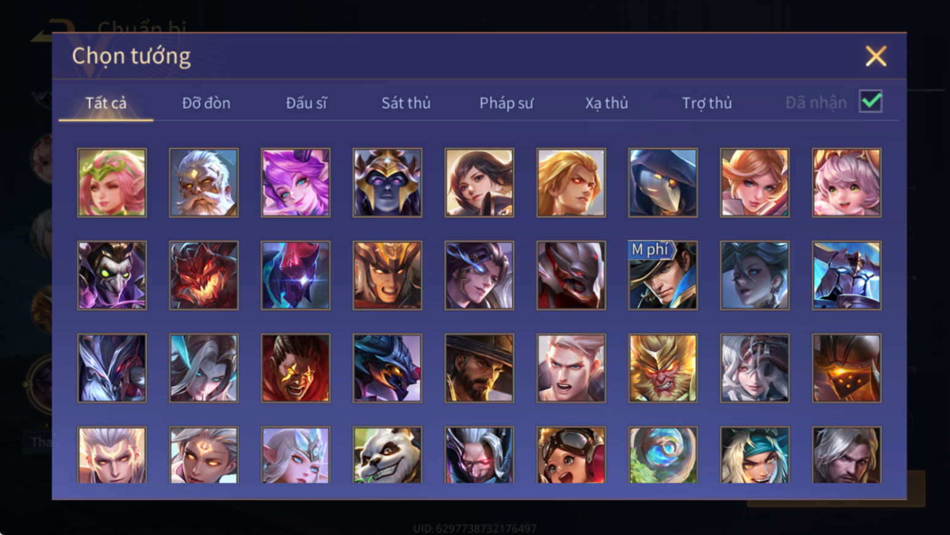Select the blonde red-eyed hero portrait
This screenshot has width=950, height=535.
click(x=571, y=182)
